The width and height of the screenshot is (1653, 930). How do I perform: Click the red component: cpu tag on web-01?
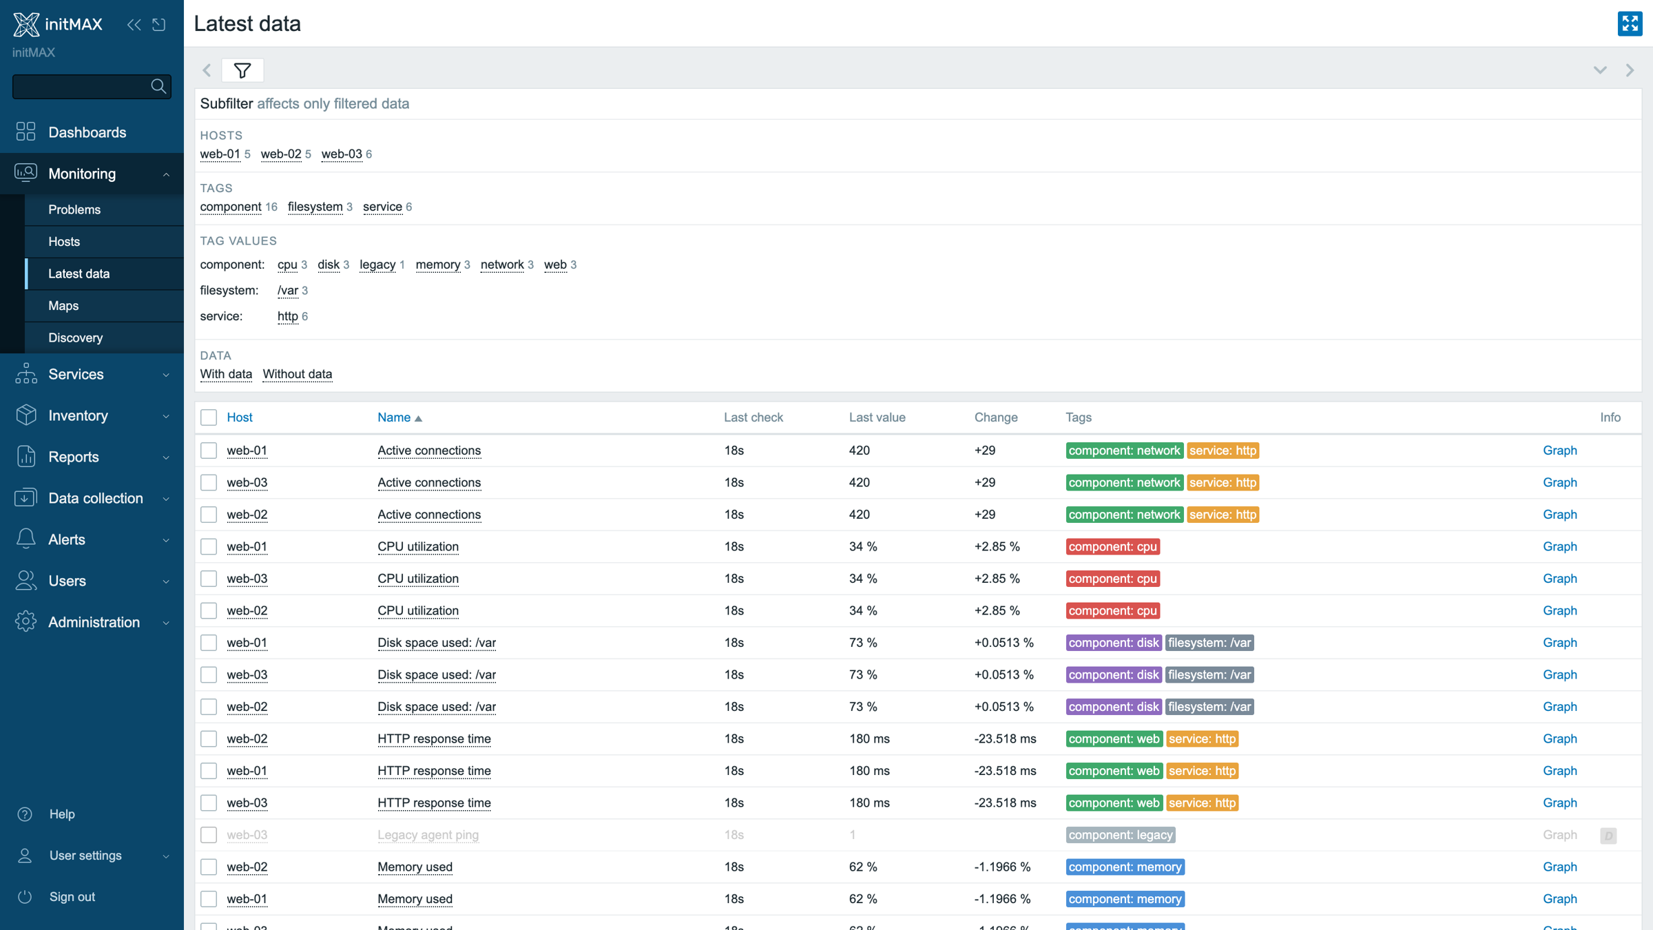(1112, 546)
